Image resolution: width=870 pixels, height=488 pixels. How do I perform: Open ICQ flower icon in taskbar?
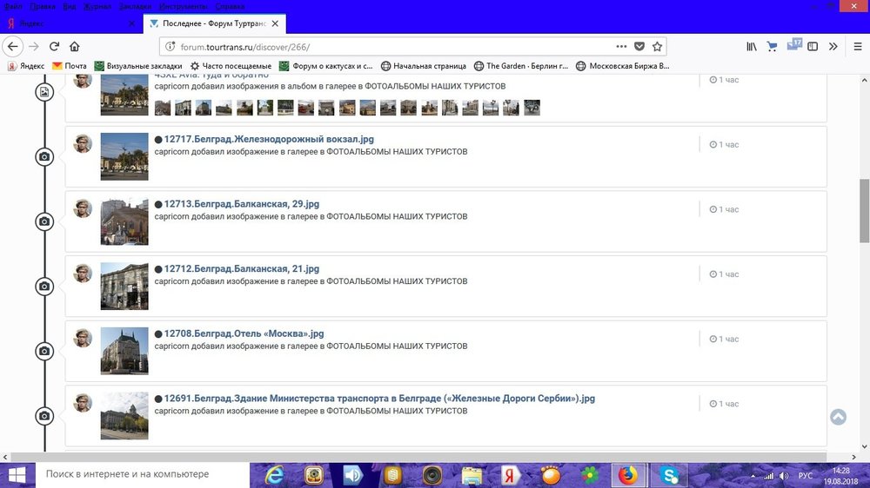tap(590, 475)
